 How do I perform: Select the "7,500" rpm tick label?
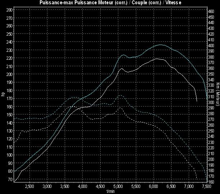coord(206,186)
